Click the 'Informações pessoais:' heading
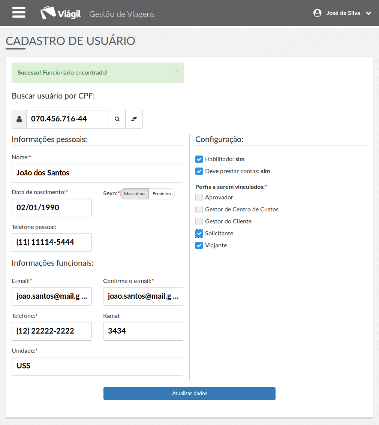Image resolution: width=379 pixels, height=425 pixels. [x=49, y=139]
